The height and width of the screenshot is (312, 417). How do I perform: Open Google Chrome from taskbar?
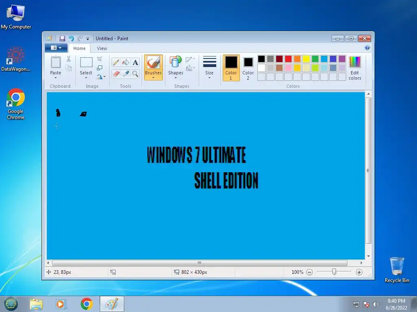pyautogui.click(x=87, y=304)
